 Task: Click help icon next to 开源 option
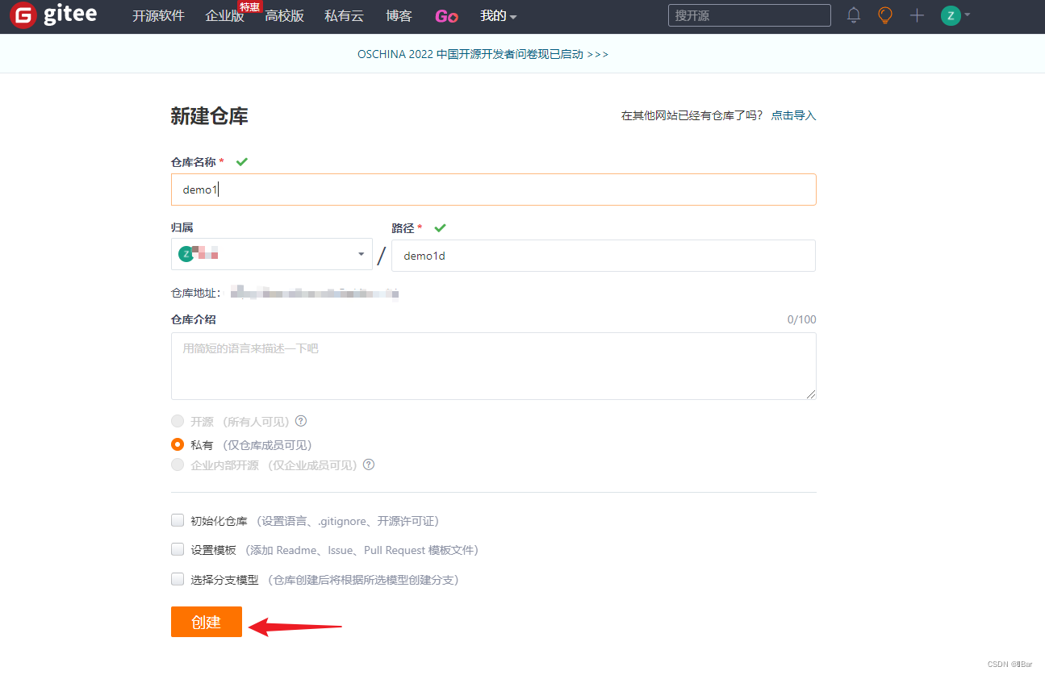301,421
